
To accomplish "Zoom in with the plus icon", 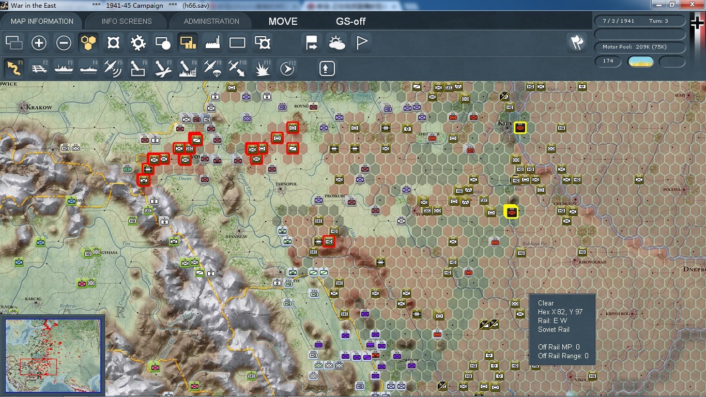I will 39,42.
